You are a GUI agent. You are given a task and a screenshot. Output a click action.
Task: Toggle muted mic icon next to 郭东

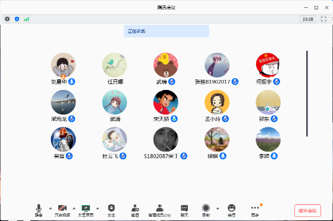(x=274, y=118)
